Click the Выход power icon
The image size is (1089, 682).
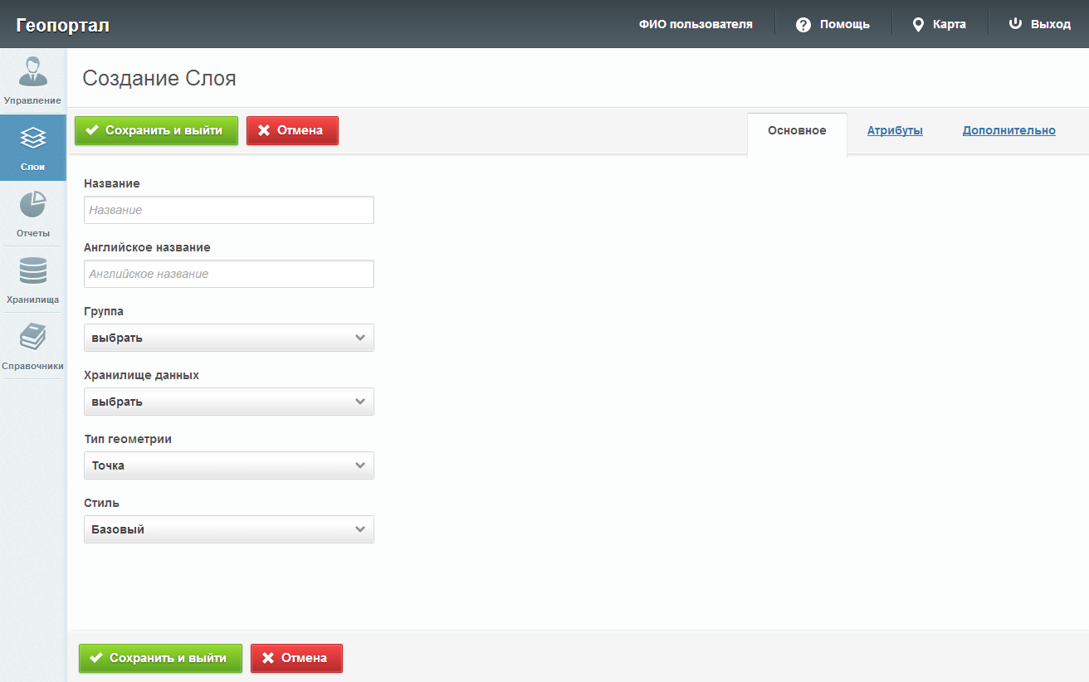click(1014, 24)
